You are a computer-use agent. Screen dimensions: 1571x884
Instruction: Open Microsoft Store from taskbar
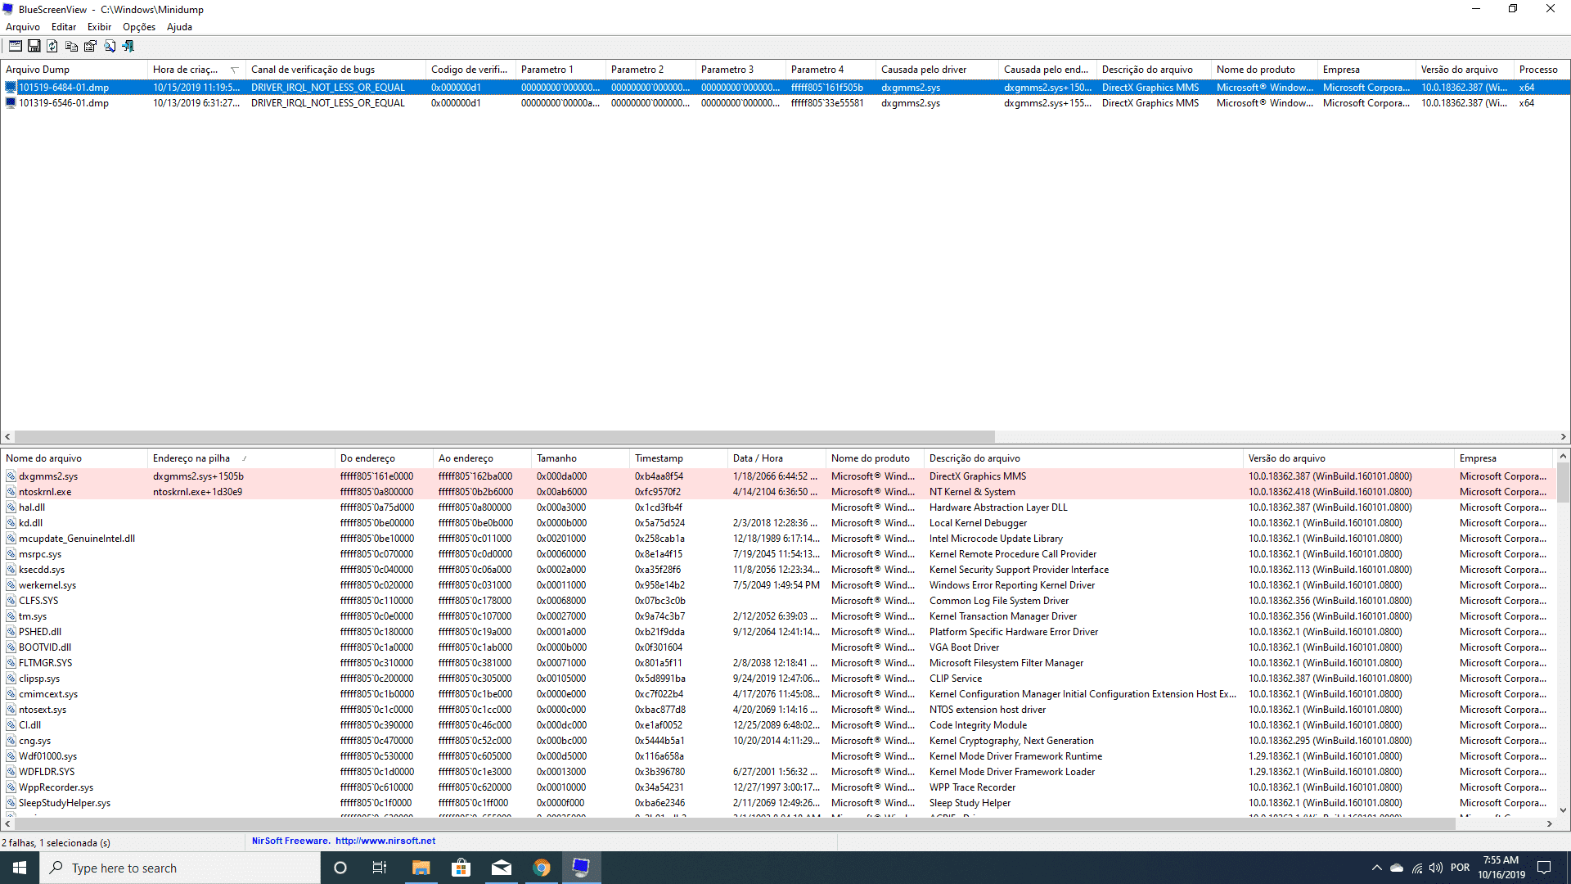pos(461,868)
